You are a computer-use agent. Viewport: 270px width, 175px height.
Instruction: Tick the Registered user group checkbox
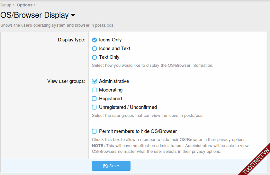(94, 99)
